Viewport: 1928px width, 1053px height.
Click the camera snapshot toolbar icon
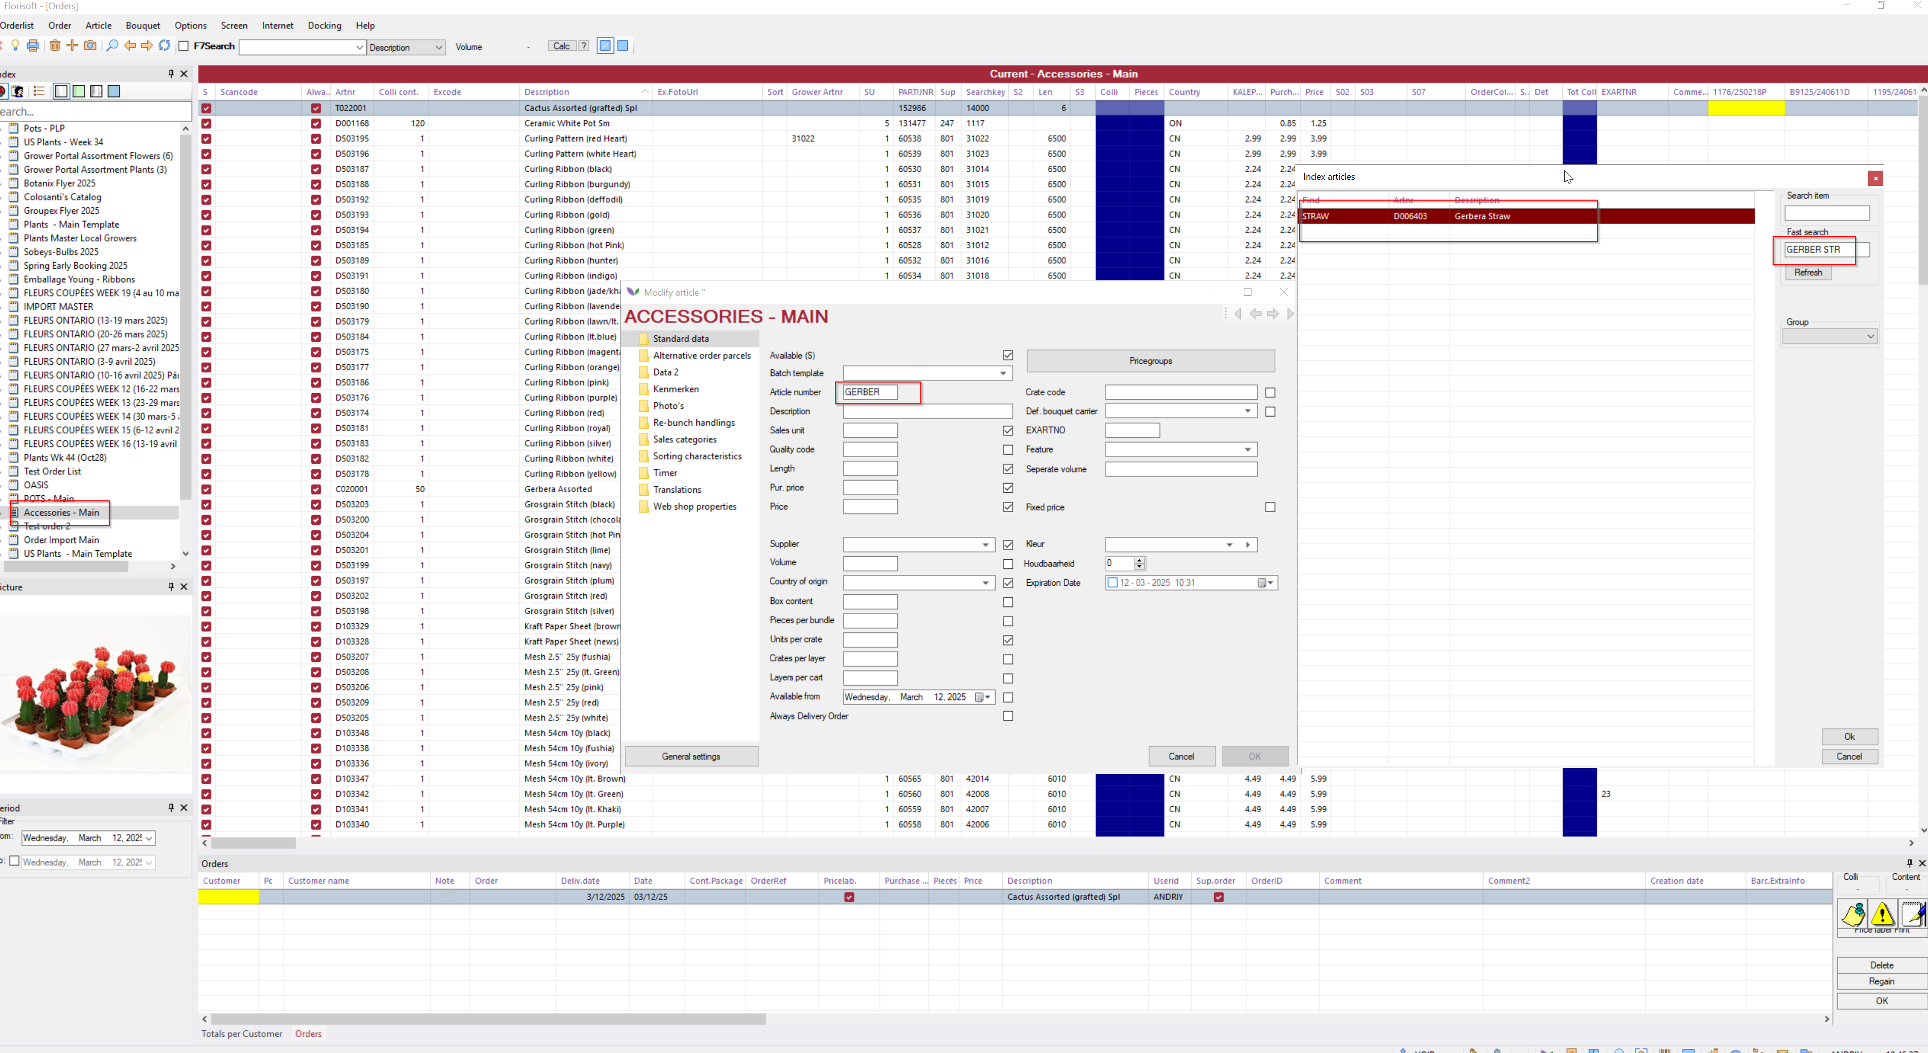90,46
